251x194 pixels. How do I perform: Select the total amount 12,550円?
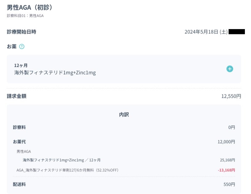point(231,96)
